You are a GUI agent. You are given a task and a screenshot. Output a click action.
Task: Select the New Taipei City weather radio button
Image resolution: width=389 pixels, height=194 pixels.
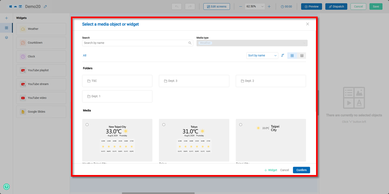(x=87, y=124)
